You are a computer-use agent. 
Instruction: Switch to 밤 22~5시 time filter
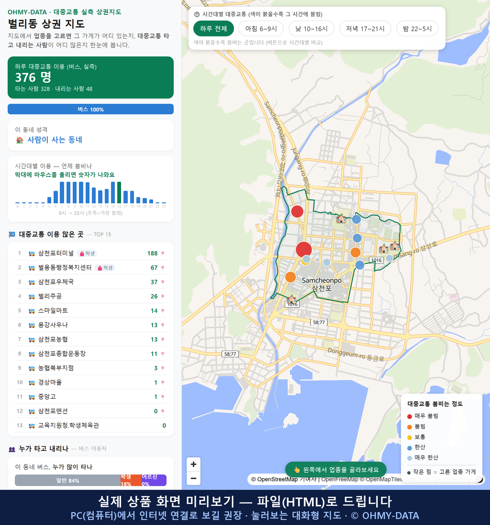417,29
